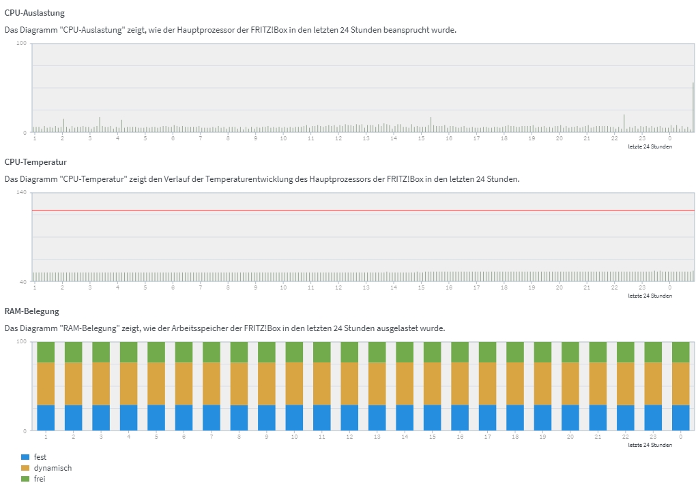Click the '100' axis label of RAM-Belegung
The image size is (698, 485).
tap(21, 341)
